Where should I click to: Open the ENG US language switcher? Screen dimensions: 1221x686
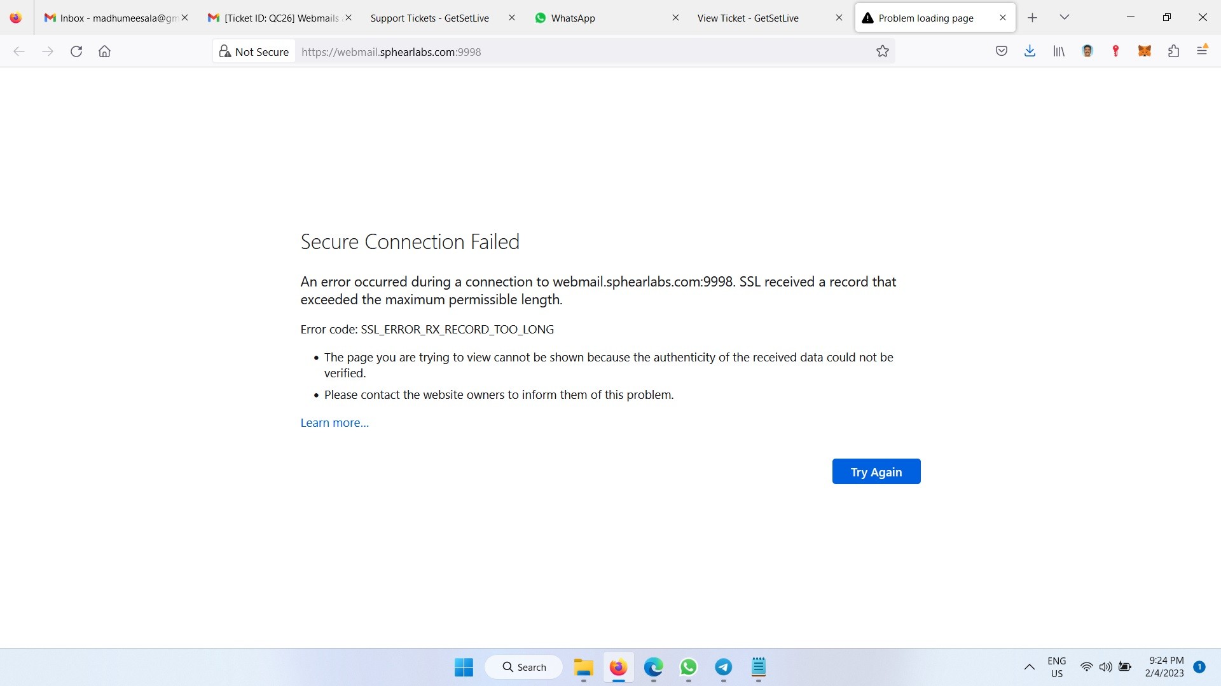[1056, 667]
